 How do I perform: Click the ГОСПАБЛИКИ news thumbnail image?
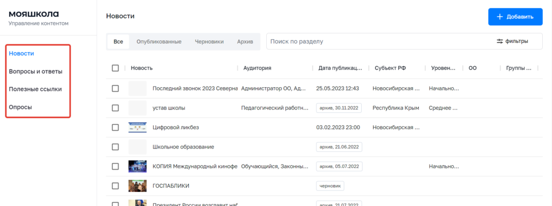pos(137,186)
